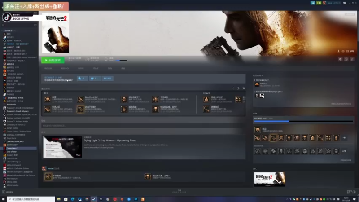The image size is (359, 202).
Task: Open Dying Light 2 Upcoming Fixes news thumbnail
Action: tap(62, 147)
